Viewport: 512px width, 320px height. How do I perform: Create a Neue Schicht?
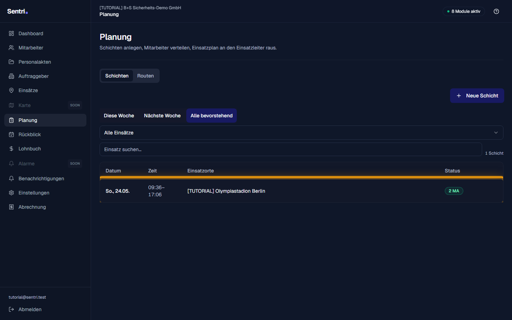[477, 96]
